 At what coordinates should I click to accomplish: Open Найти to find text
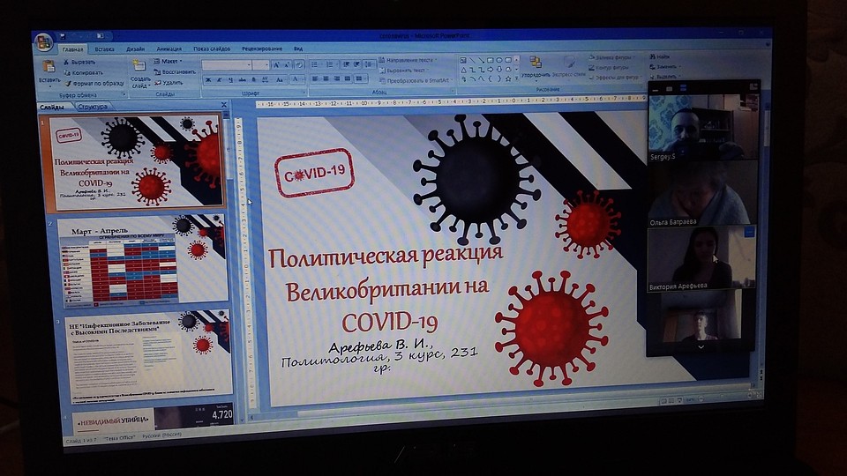click(x=660, y=56)
